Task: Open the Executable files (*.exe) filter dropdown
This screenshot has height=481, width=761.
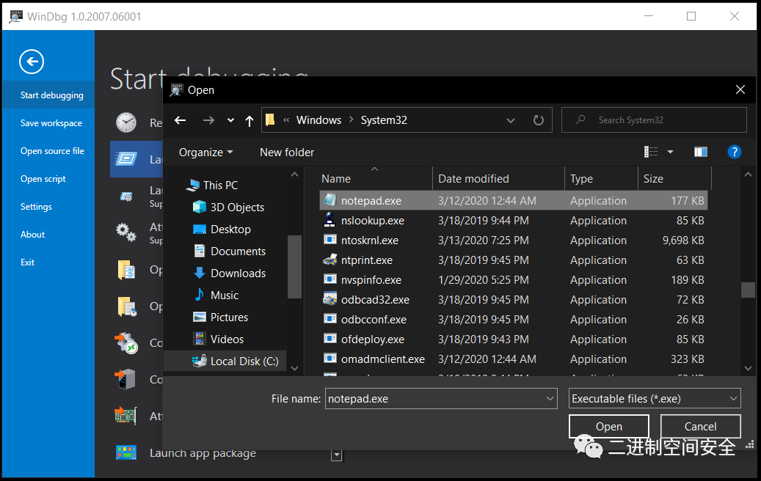Action: point(655,399)
